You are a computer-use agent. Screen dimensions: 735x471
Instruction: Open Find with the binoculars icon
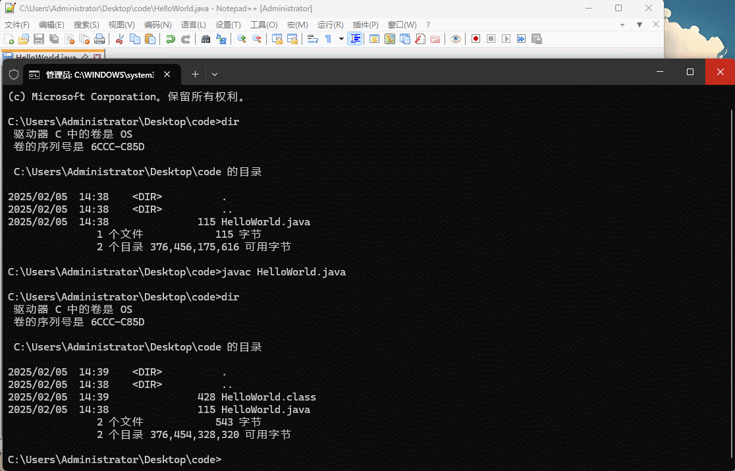pyautogui.click(x=206, y=39)
